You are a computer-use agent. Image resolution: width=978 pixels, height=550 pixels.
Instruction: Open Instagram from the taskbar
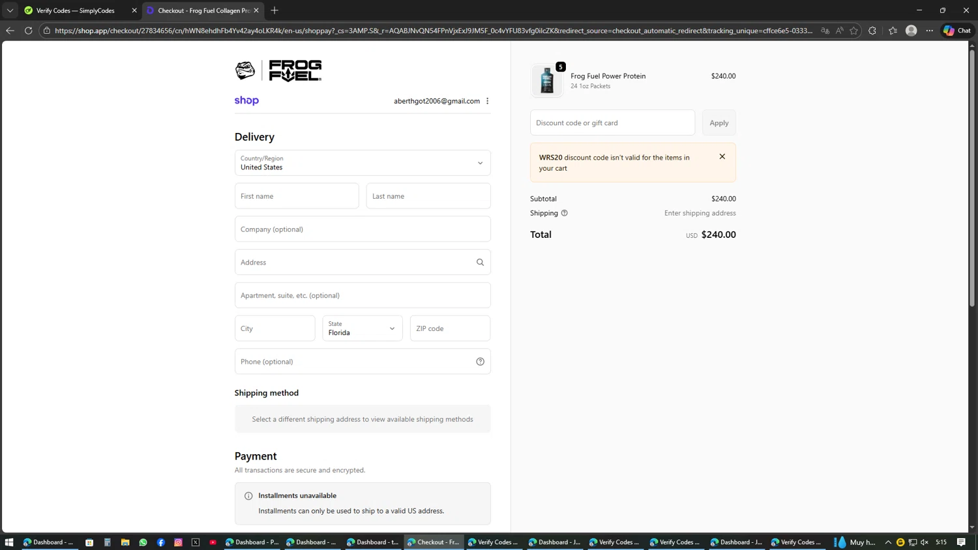point(178,542)
